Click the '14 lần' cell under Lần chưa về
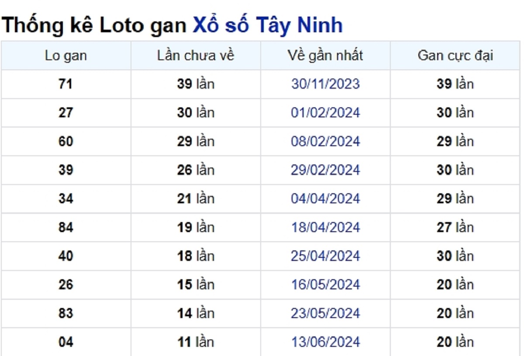The width and height of the screenshot is (524, 356). [196, 313]
